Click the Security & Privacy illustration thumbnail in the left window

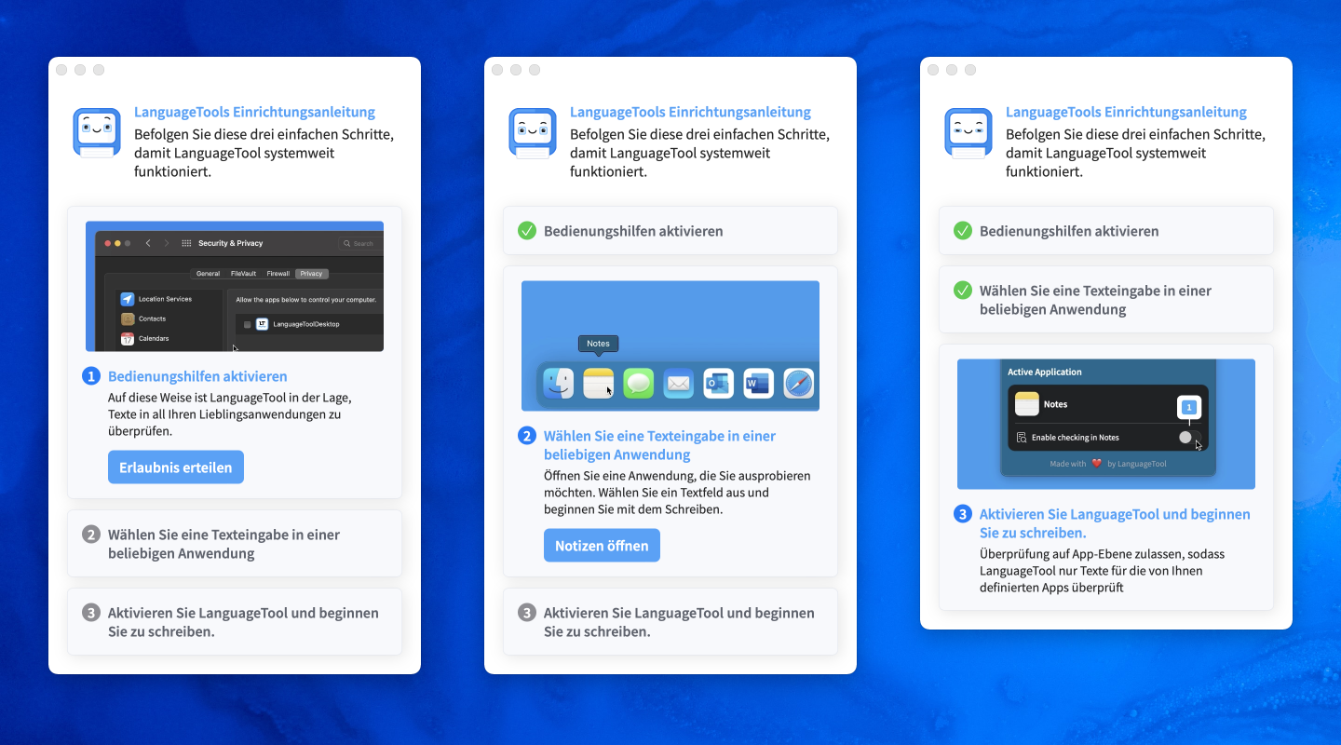pyautogui.click(x=235, y=286)
